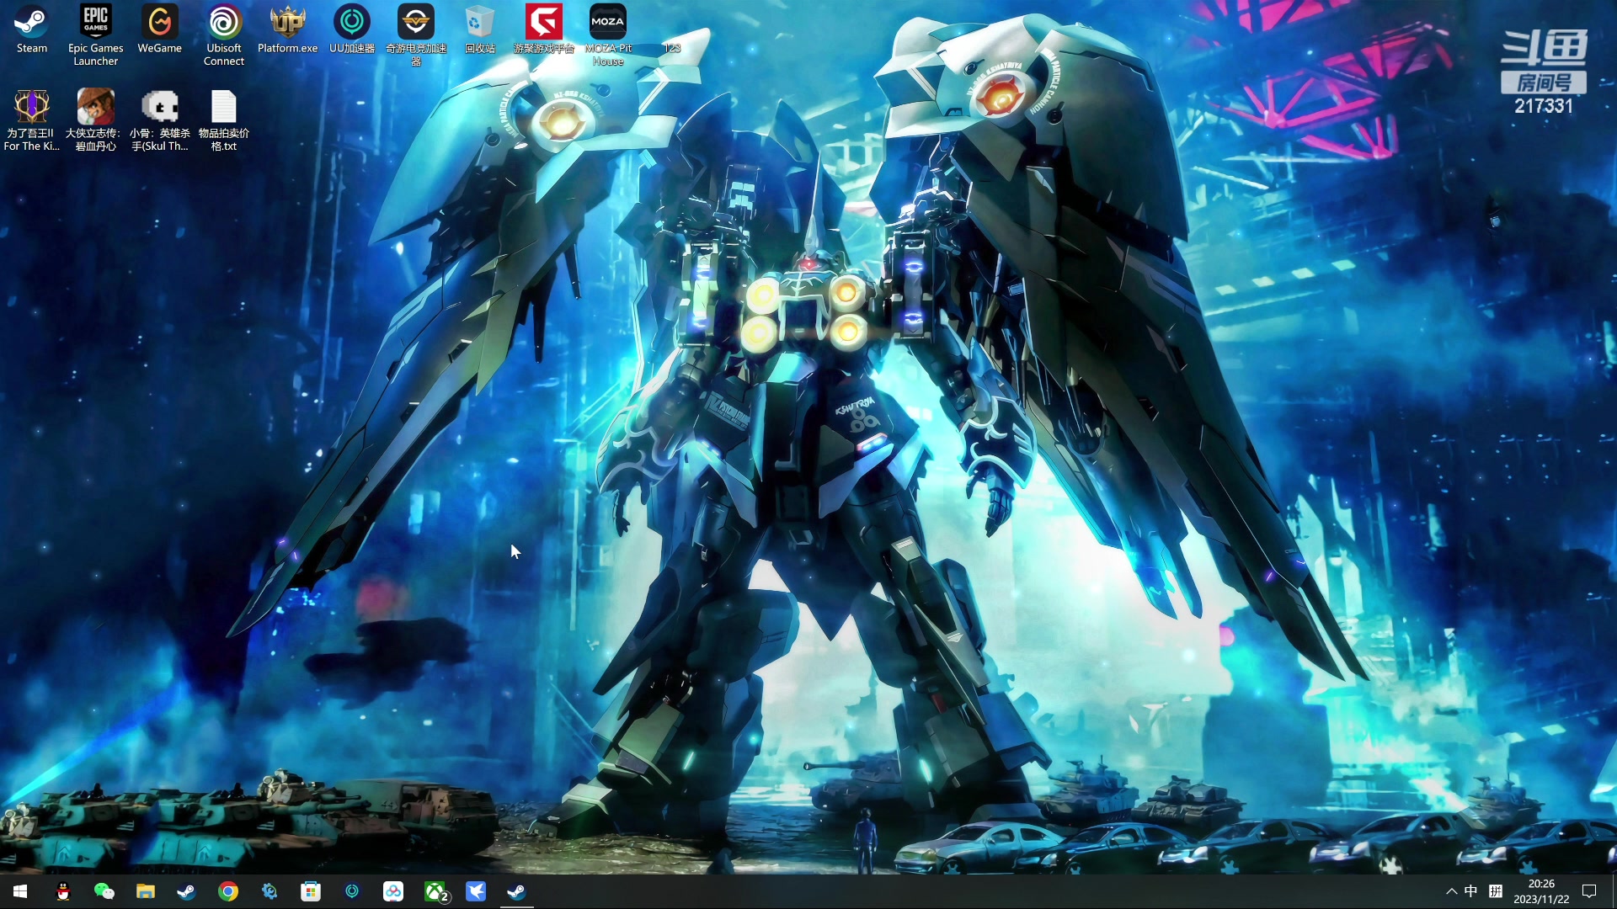
Task: Click the UU accelerator icon in the taskbar
Action: click(x=352, y=891)
